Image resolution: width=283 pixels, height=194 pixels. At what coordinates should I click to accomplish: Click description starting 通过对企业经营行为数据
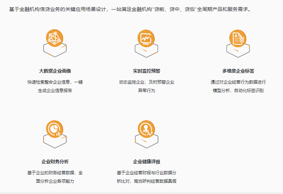tap(238, 86)
